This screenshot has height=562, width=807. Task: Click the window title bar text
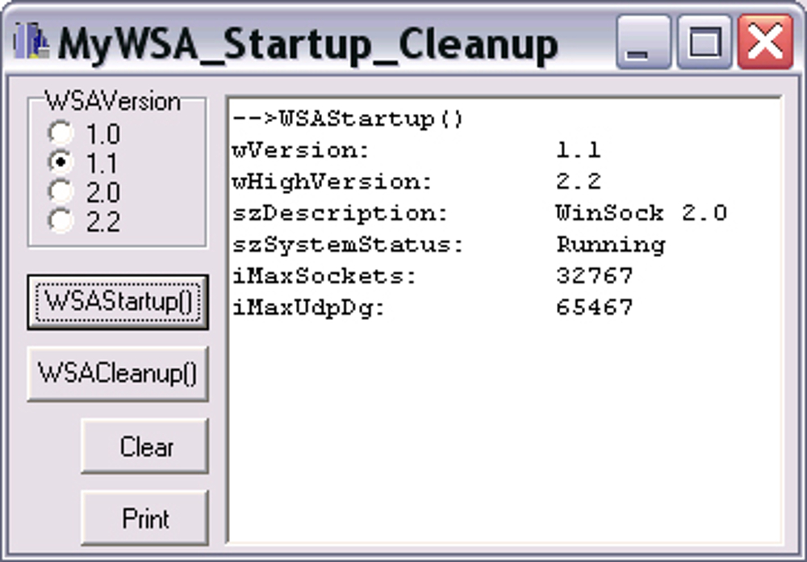307,44
